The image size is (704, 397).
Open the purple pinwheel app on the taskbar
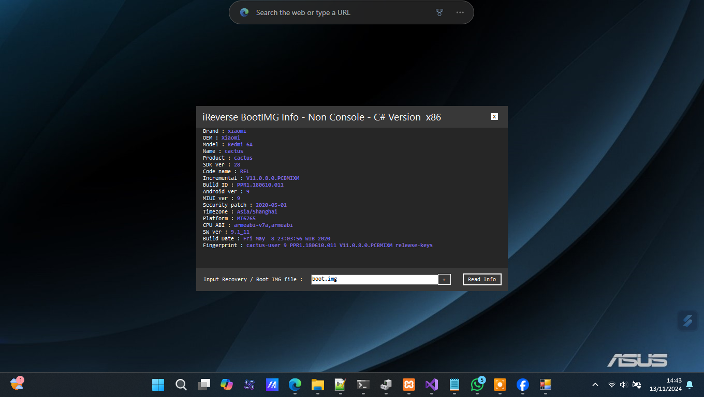pos(249,385)
